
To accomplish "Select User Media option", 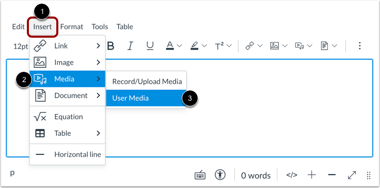I will coord(147,98).
